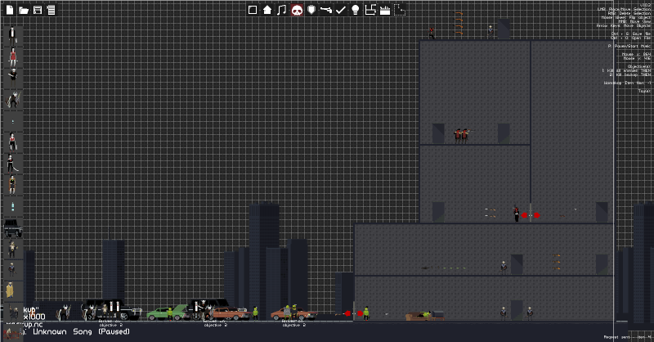Select the red-headed enemy on rooftop edge
Screen dimensions: 654x342
432,34
